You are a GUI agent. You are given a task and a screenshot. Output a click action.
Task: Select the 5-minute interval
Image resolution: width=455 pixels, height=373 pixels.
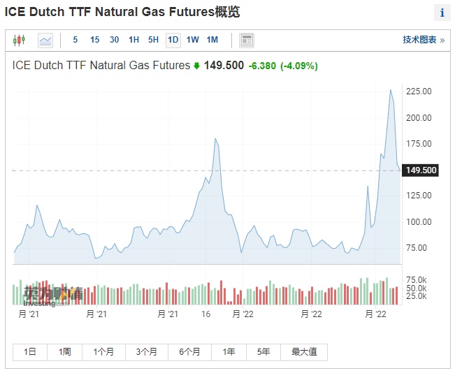[75, 40]
